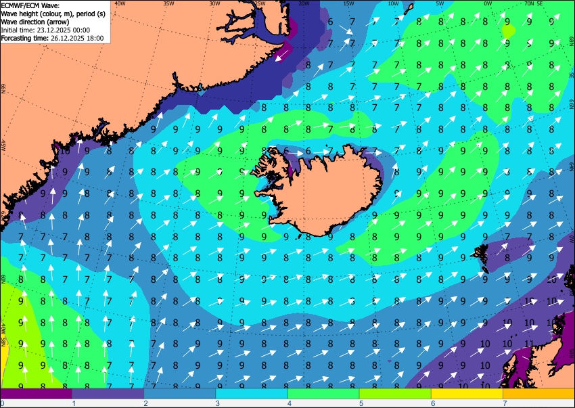Click 'Forcasting time: 26.12.2025 18:00' line
The width and height of the screenshot is (575, 408).
coord(53,38)
